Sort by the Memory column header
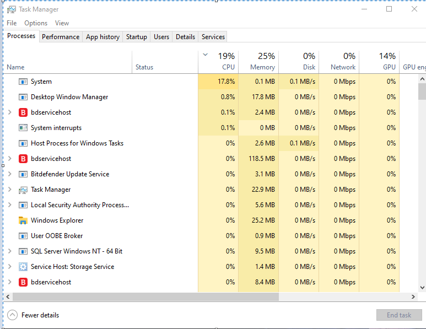 click(x=258, y=62)
